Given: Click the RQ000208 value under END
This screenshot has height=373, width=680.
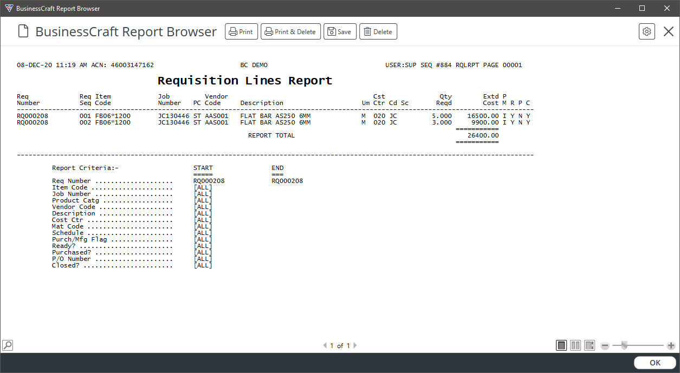Looking at the screenshot, I should coord(287,181).
